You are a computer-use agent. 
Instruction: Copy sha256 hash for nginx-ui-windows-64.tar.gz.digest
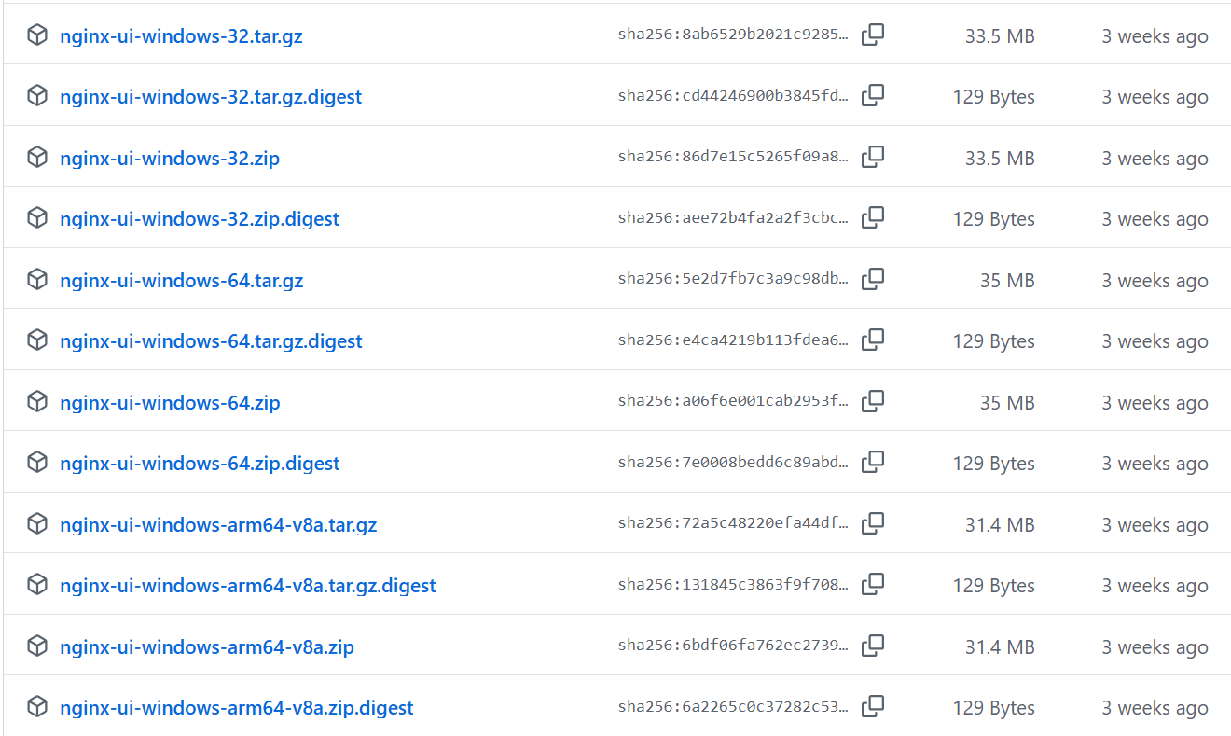pos(873,340)
